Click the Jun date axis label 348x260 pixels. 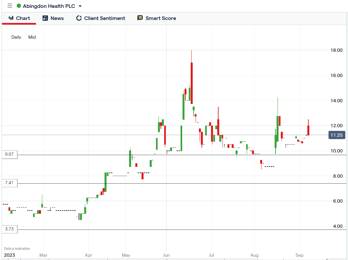pos(166,255)
